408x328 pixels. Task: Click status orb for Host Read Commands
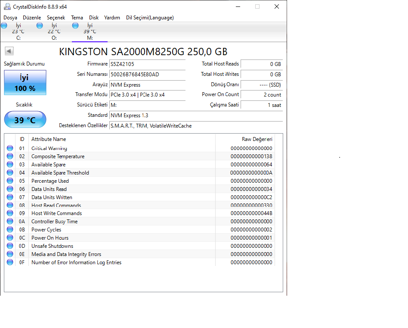click(x=10, y=205)
